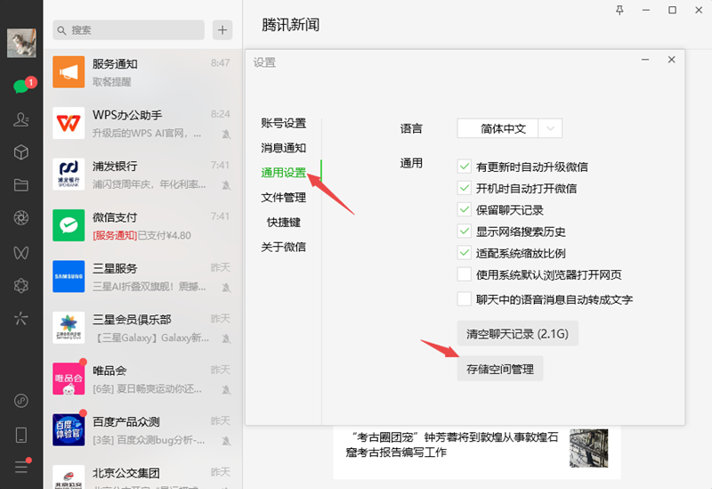The width and height of the screenshot is (712, 489).
Task: Click the 三星会员俱乐部 avatar
Action: [x=69, y=328]
